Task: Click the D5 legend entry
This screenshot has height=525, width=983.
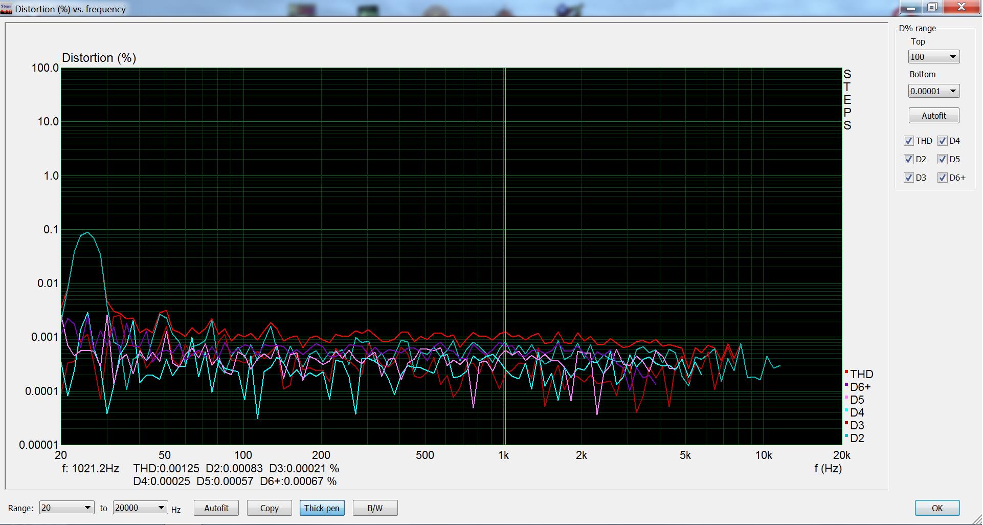Action: tap(855, 400)
